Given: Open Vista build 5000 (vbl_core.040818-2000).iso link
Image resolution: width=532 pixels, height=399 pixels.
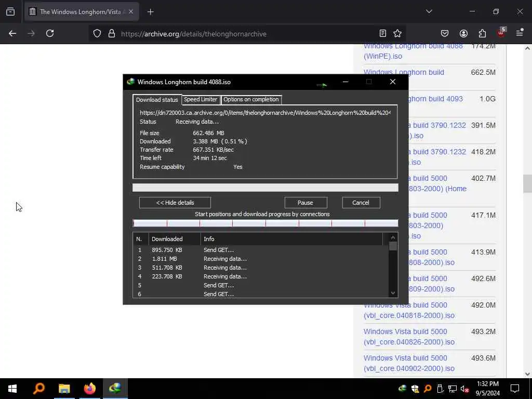Looking at the screenshot, I should click(409, 310).
